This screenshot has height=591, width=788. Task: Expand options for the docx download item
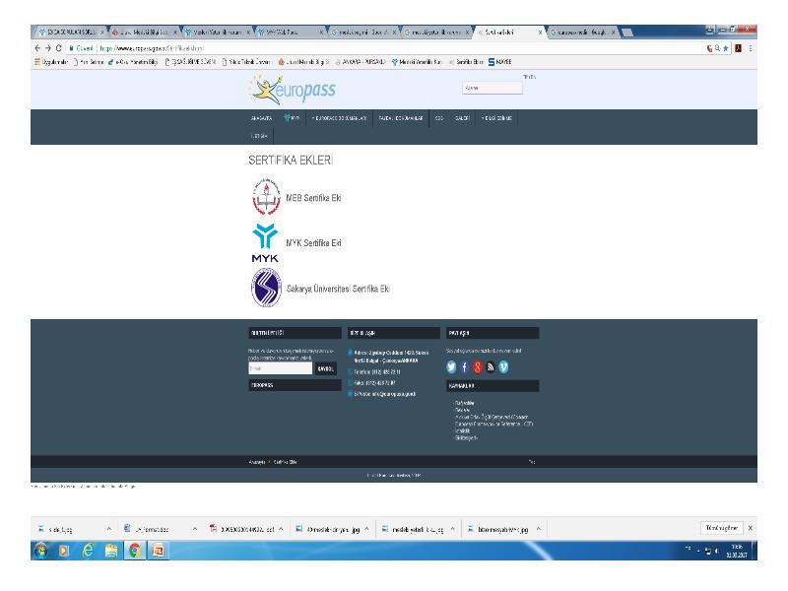coord(195,529)
